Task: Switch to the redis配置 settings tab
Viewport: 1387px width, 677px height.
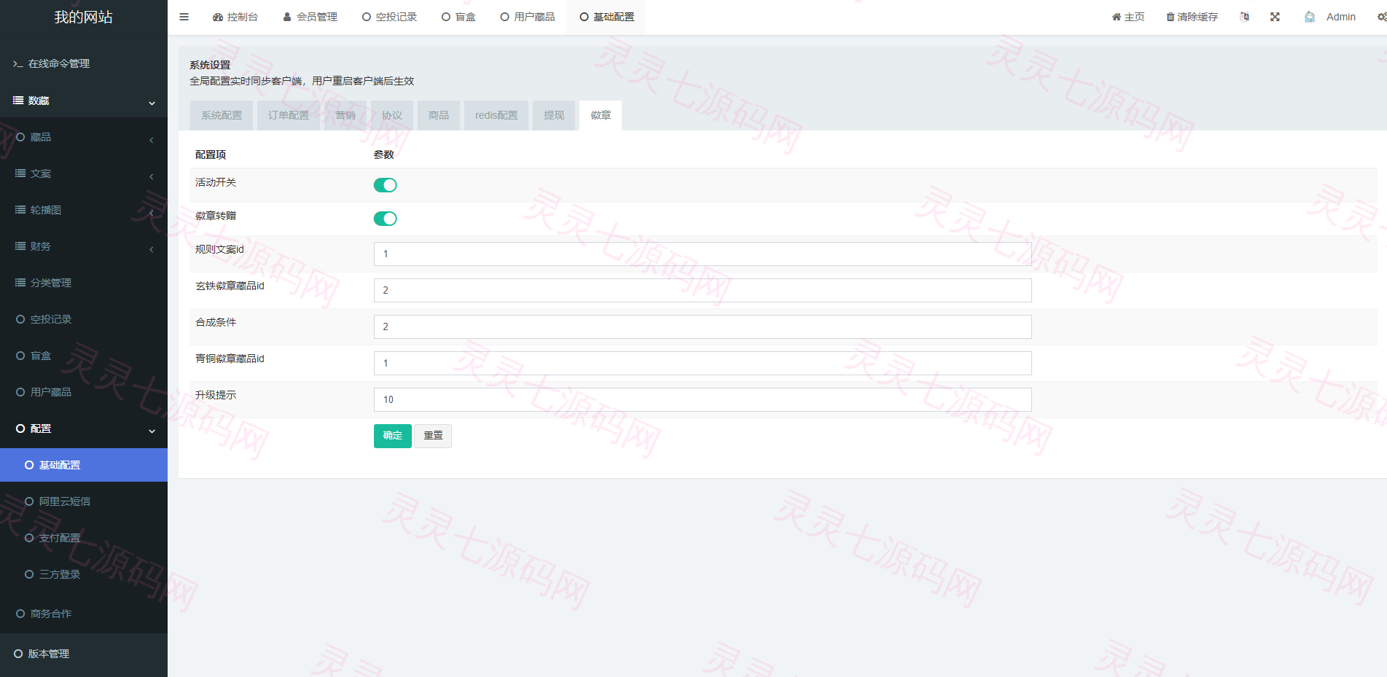Action: (x=496, y=115)
